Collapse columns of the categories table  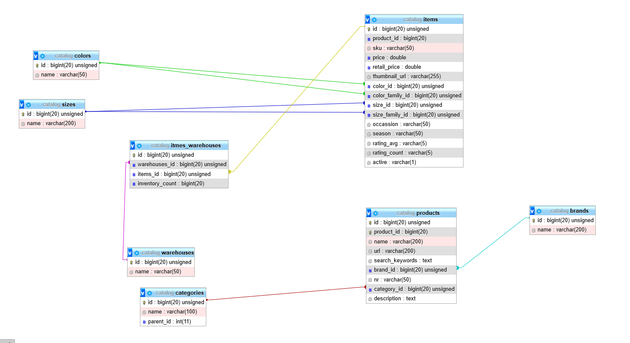click(143, 293)
